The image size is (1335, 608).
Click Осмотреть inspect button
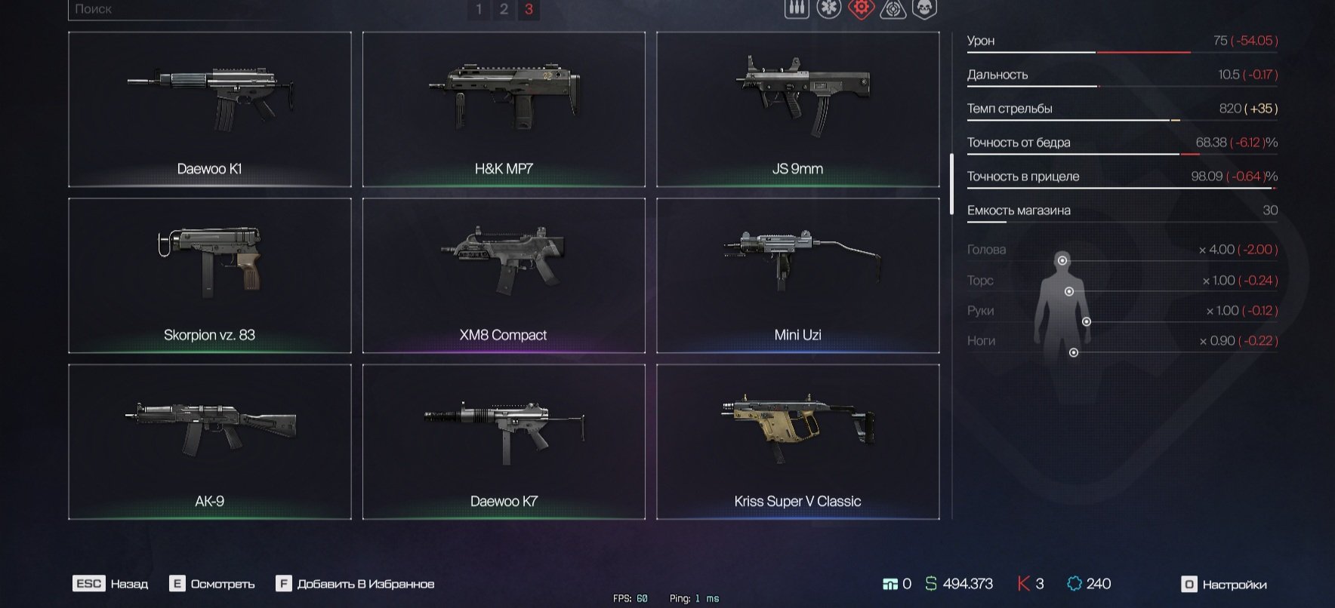[x=212, y=584]
